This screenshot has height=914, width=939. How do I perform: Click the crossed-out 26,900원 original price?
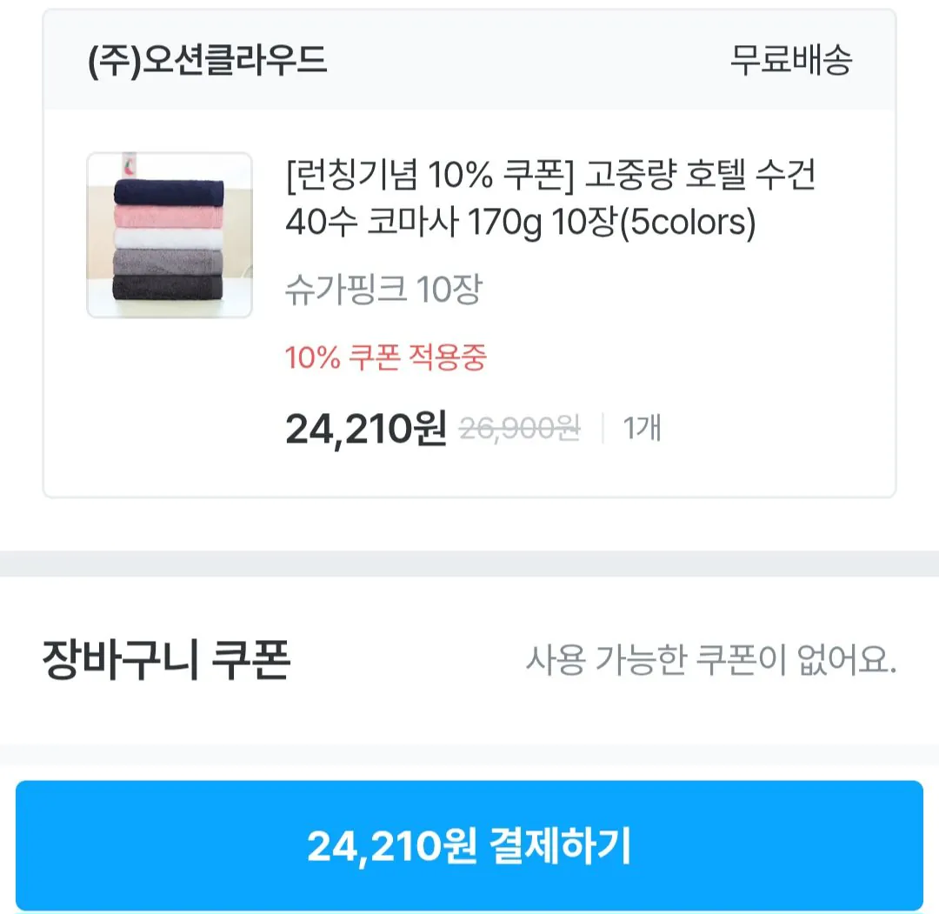click(519, 428)
